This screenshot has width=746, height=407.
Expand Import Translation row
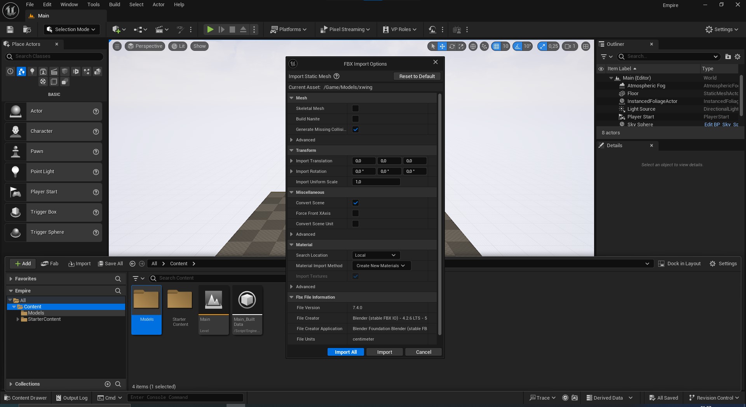click(x=291, y=161)
